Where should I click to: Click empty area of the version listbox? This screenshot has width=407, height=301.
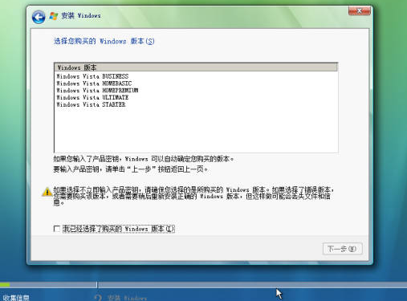tap(196, 130)
